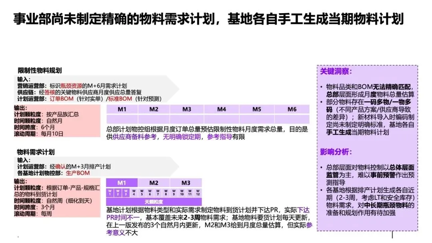Screen dimensions: 432x243
Task: Click the week cell W12
Action: 198,192
